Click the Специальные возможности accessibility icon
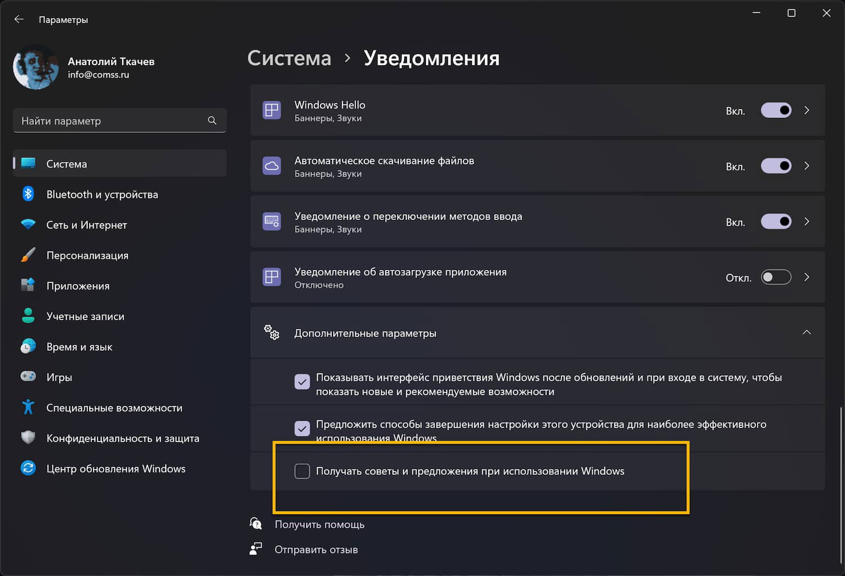 [28, 407]
